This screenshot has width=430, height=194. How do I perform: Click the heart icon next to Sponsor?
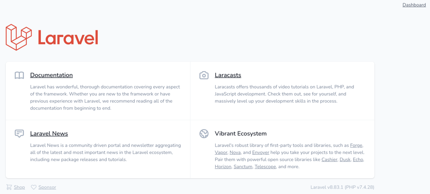coord(34,187)
